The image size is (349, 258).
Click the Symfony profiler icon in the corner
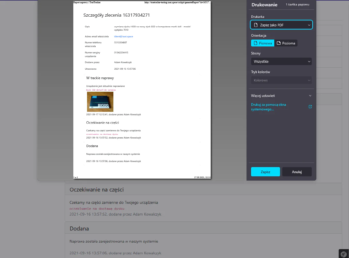[x=344, y=254]
